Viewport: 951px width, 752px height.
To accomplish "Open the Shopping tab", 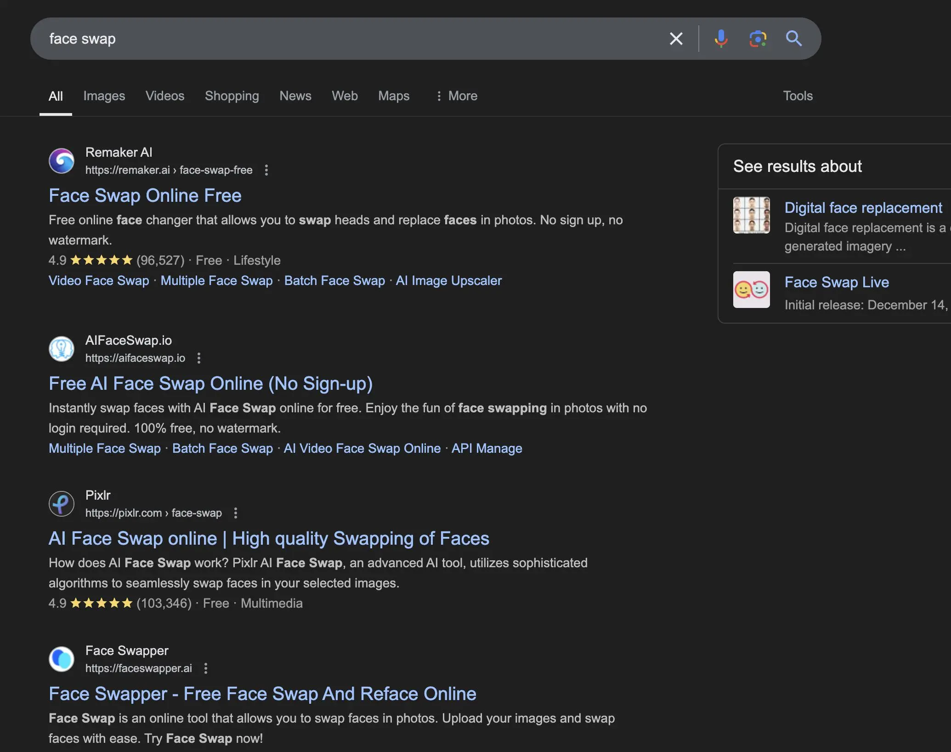I will tap(232, 96).
